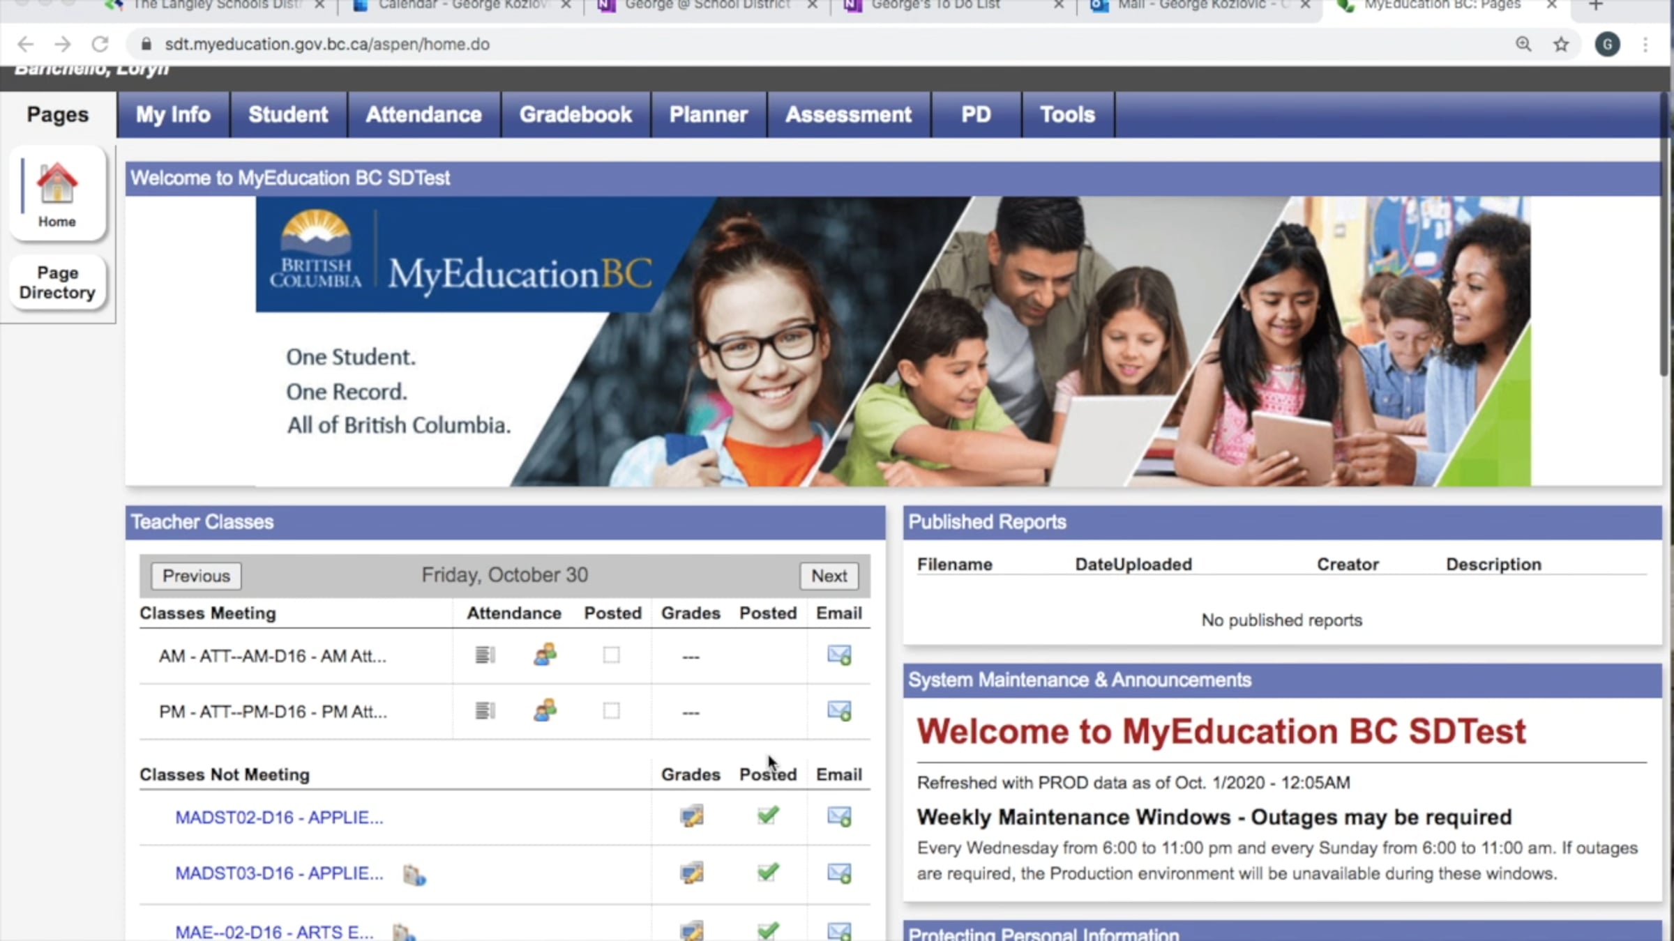Click the clipboard icon beside MADST03-D16
Viewport: 1674px width, 941px height.
click(x=414, y=875)
